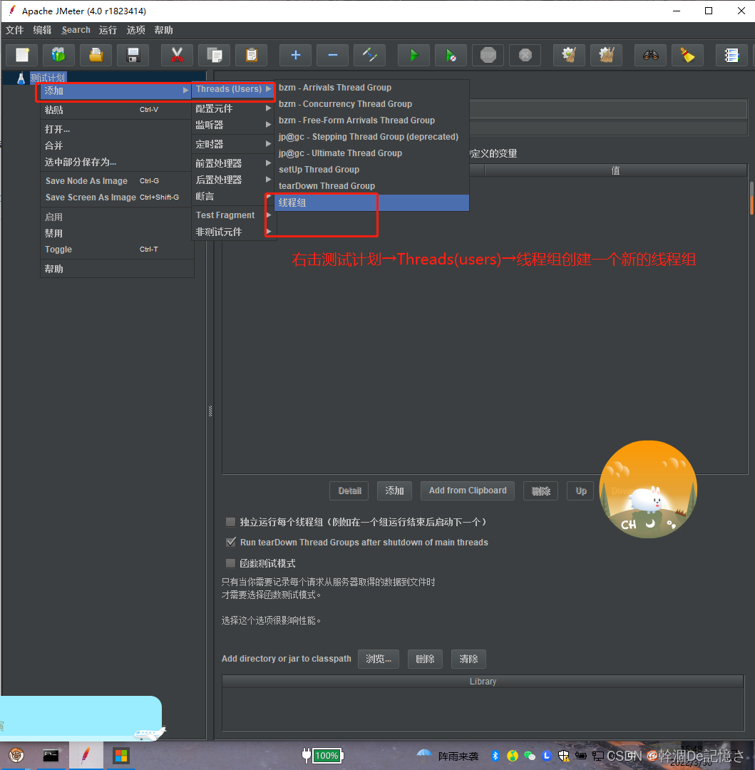Screen dimensions: 755x770
Task: Click the WeChat tray icon
Action: click(529, 756)
